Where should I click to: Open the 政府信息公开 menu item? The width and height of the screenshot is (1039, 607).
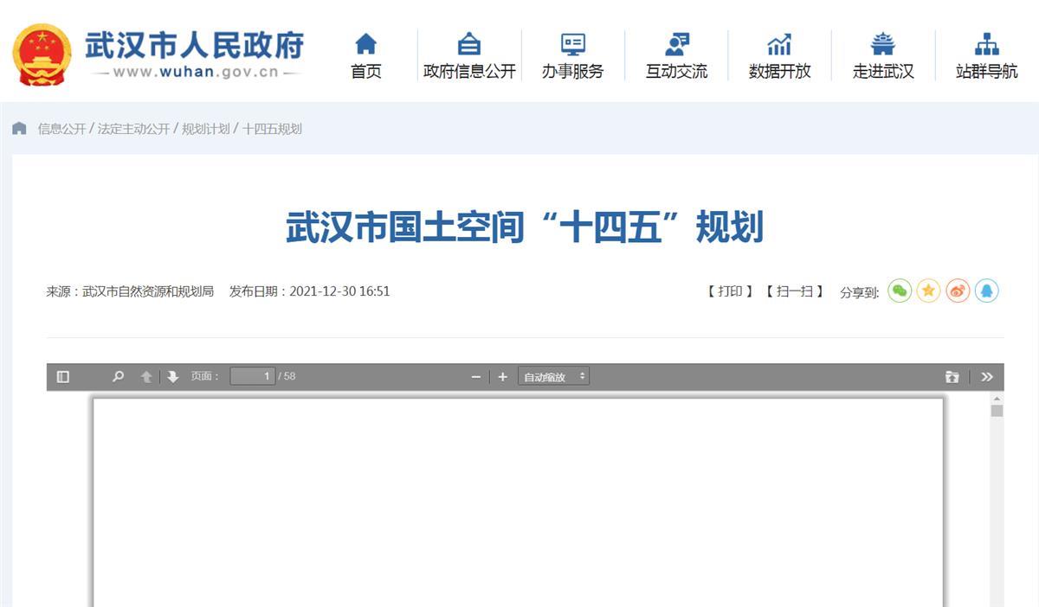click(x=469, y=56)
